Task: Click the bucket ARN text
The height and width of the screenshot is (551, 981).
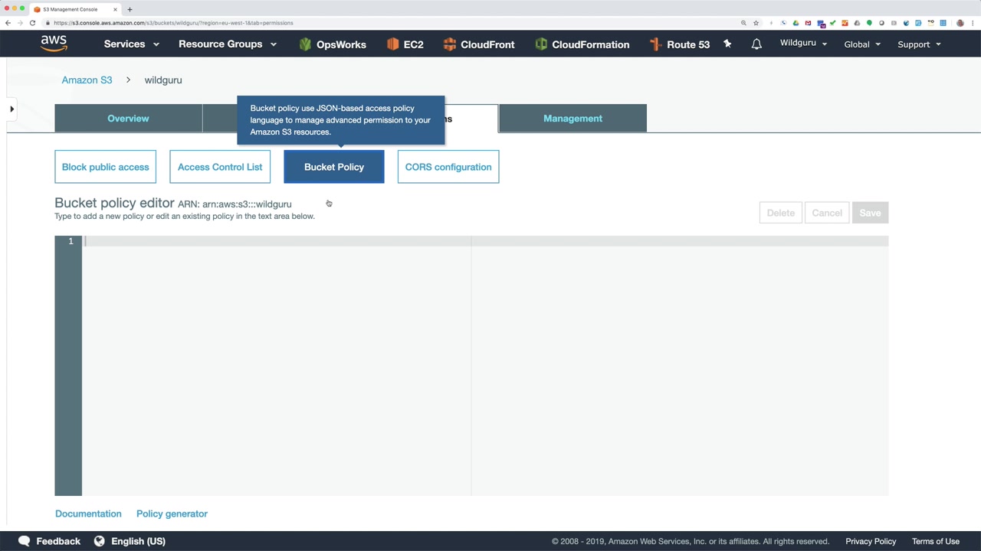Action: point(235,204)
